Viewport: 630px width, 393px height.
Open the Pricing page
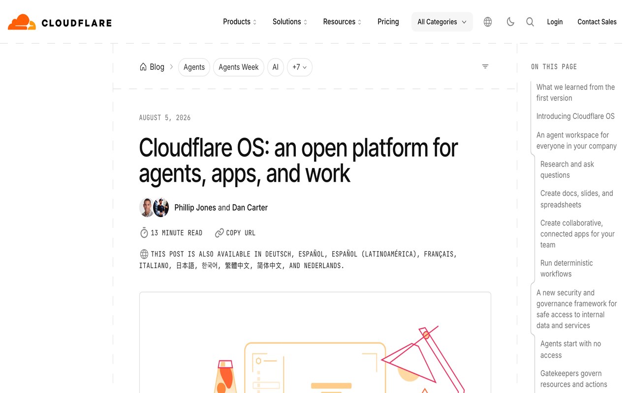388,22
